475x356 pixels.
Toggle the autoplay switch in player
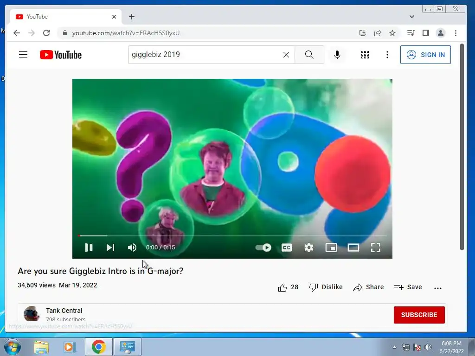263,248
